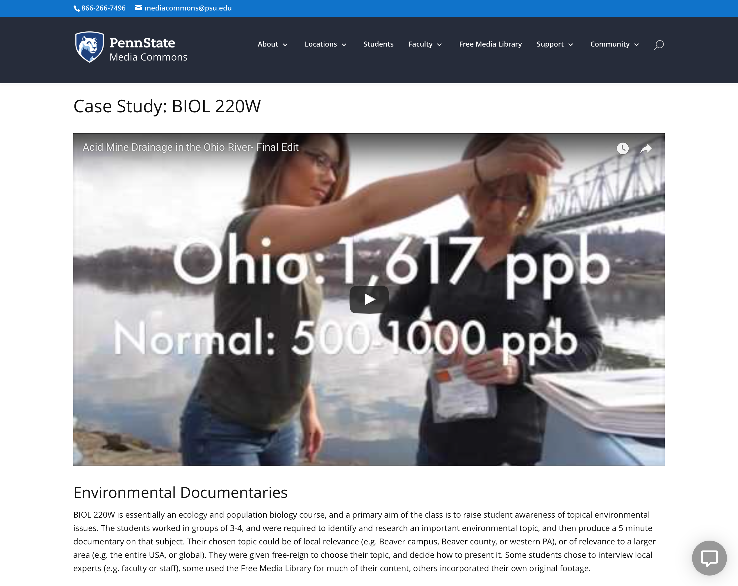738x586 pixels.
Task: Click the Case Study: BIOL 220W heading
Action: click(x=167, y=106)
